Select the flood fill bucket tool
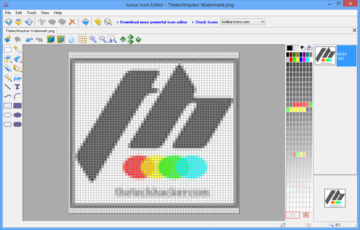360x230 pixels. (17, 77)
